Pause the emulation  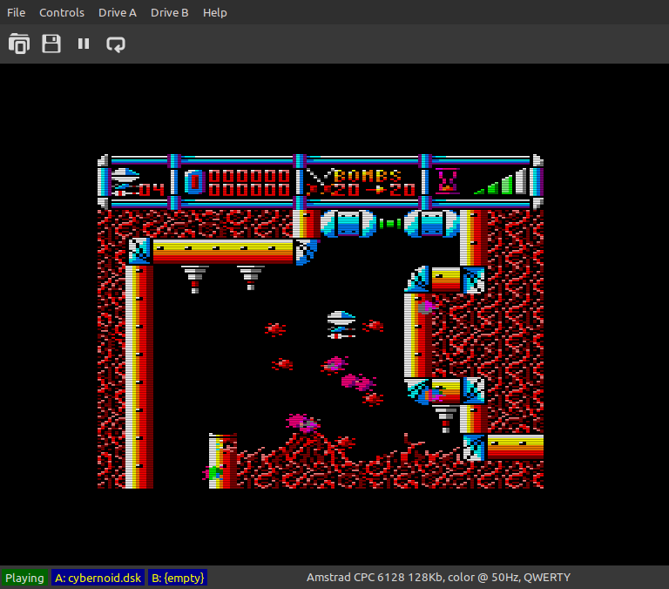pyautogui.click(x=84, y=44)
